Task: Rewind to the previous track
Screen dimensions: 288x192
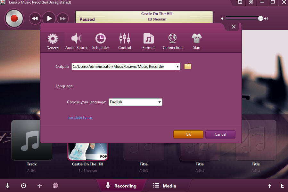Action: click(x=35, y=19)
